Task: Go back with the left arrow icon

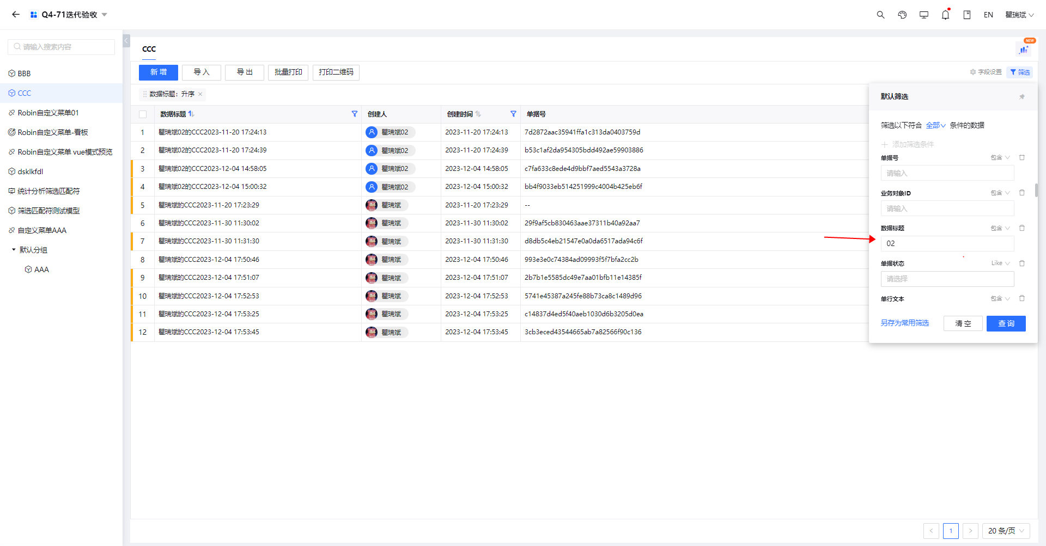Action: click(x=16, y=15)
